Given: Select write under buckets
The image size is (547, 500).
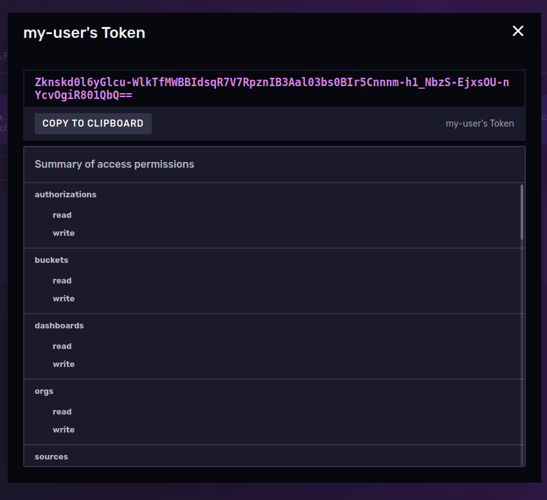Looking at the screenshot, I should coord(64,298).
